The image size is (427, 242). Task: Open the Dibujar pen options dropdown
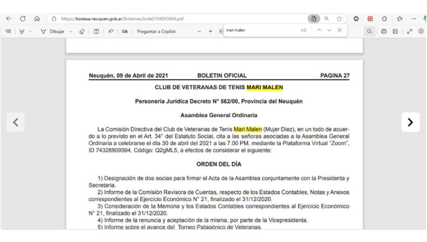coord(70,31)
